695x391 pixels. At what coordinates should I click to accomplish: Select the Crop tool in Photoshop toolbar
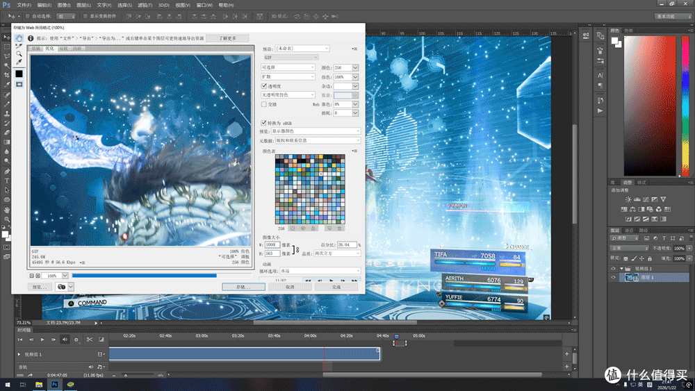(7, 75)
